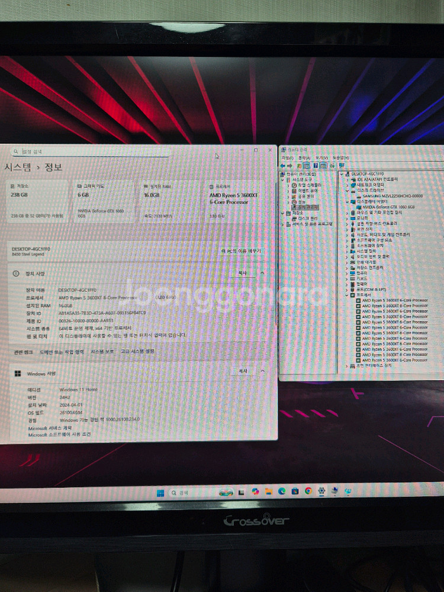Screen dimensions: 444x592
Task: Click the Windows Start button
Action: pos(160,493)
